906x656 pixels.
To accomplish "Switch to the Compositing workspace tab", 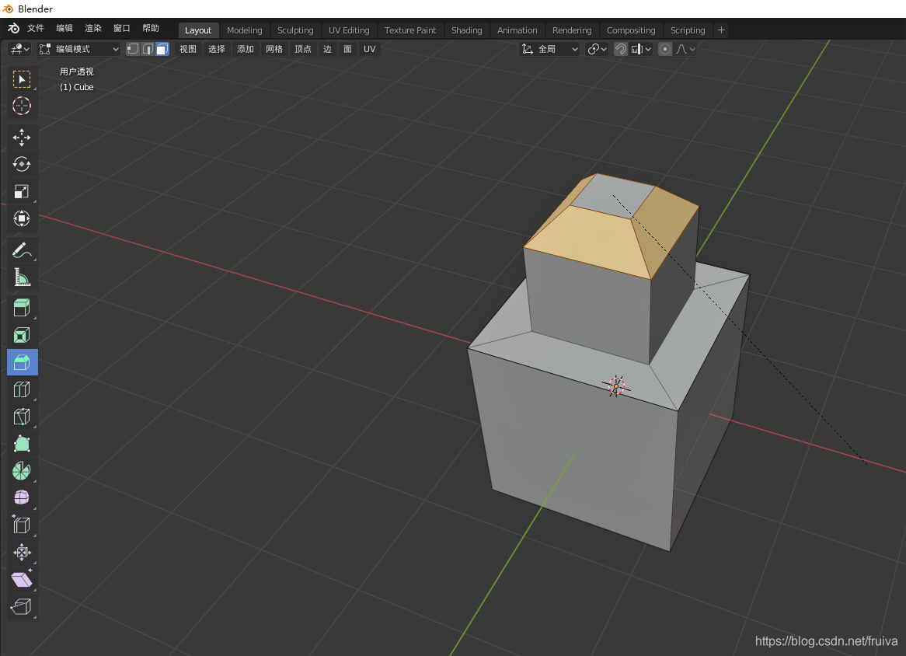I will [631, 30].
